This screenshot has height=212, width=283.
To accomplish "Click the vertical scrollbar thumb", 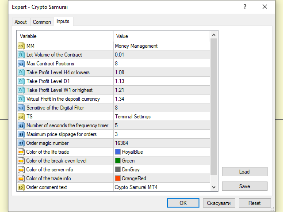I will pyautogui.click(x=214, y=107).
